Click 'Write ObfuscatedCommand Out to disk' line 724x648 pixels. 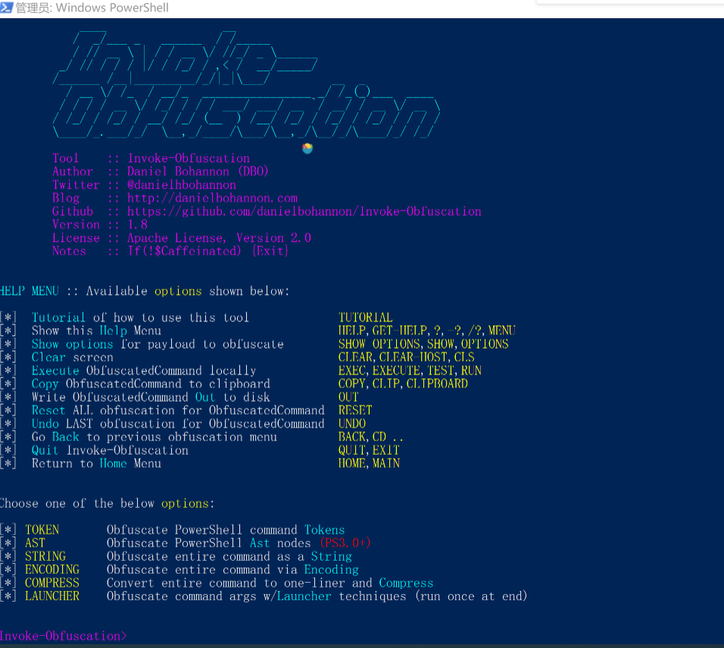[151, 397]
